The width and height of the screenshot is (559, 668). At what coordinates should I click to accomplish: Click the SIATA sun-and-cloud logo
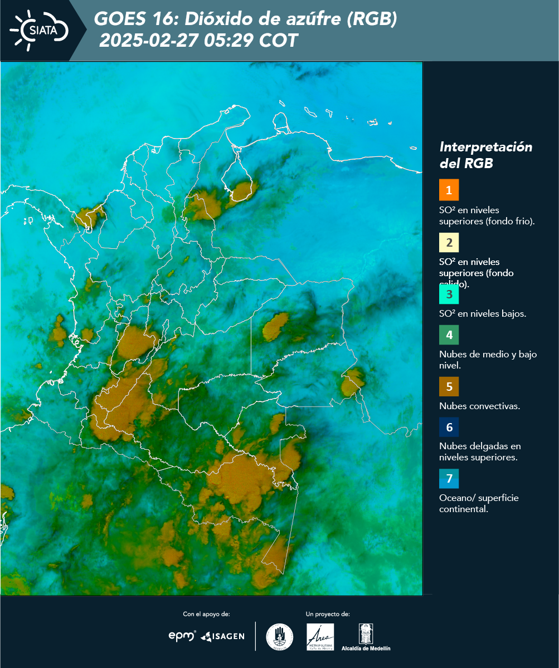39,30
